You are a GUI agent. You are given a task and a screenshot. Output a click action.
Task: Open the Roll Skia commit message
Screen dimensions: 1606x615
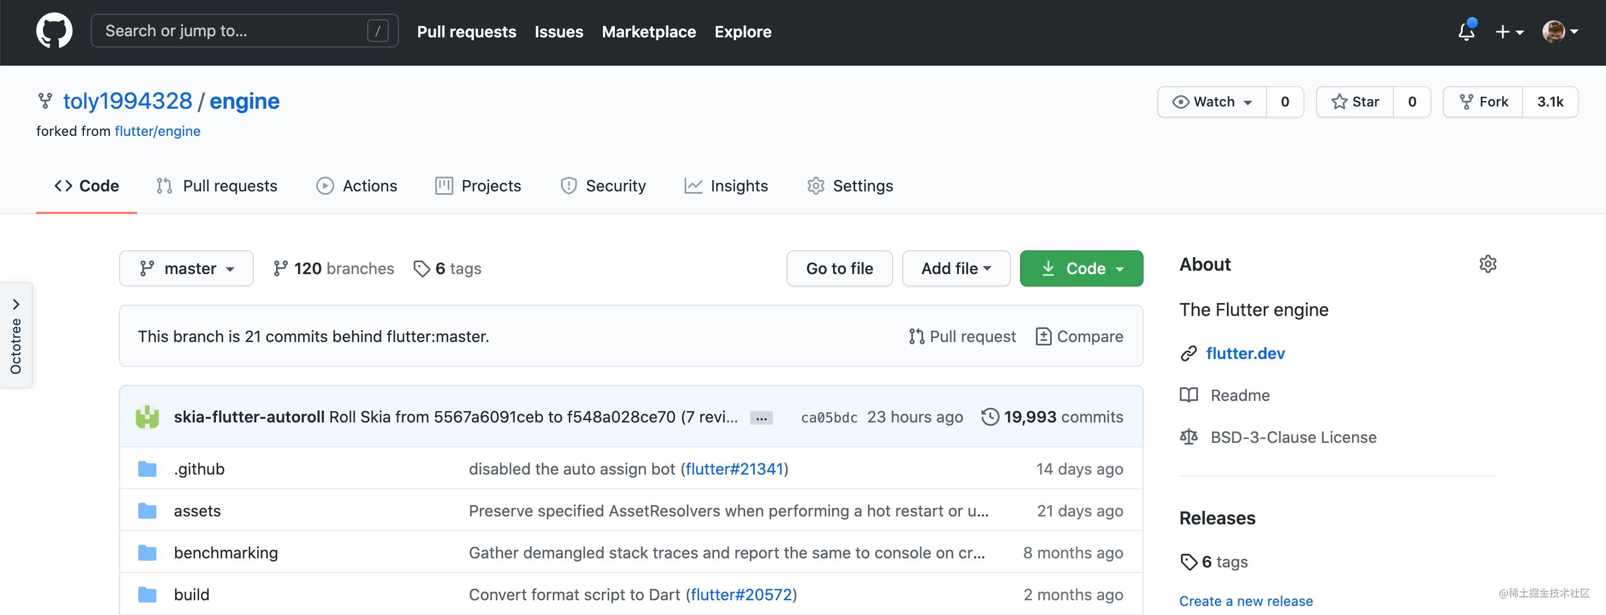(x=533, y=417)
